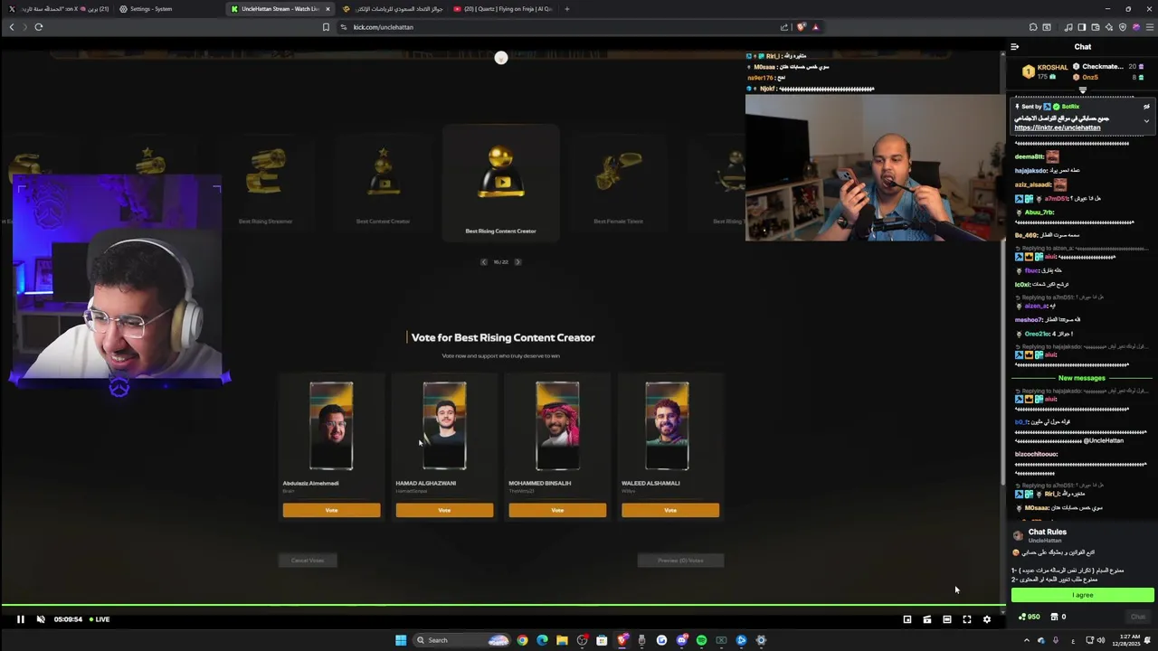Click Mohammed Binsalih nominee photo
The image size is (1158, 651).
click(x=557, y=426)
